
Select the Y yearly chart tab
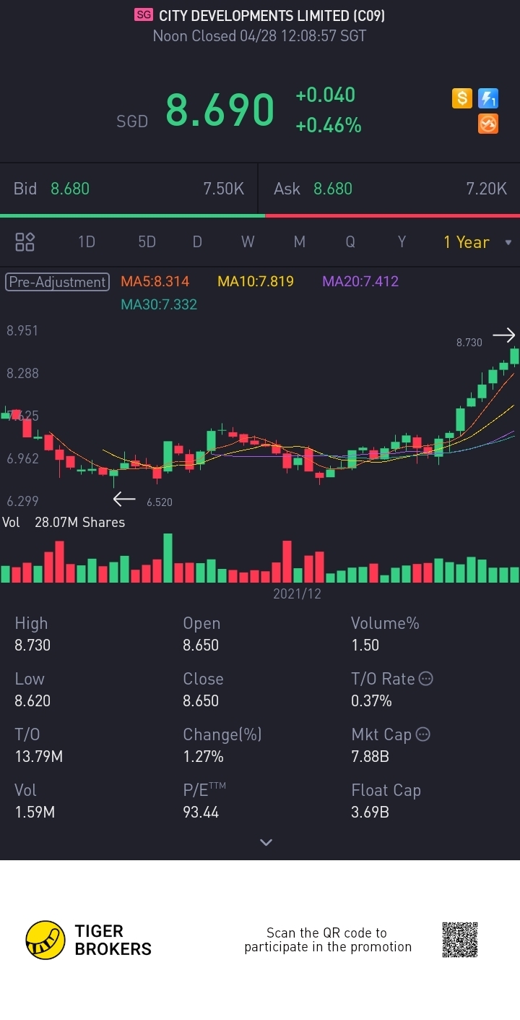pos(402,242)
